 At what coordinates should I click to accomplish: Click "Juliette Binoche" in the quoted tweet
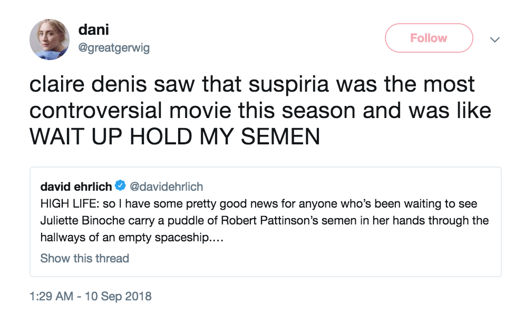tap(79, 220)
